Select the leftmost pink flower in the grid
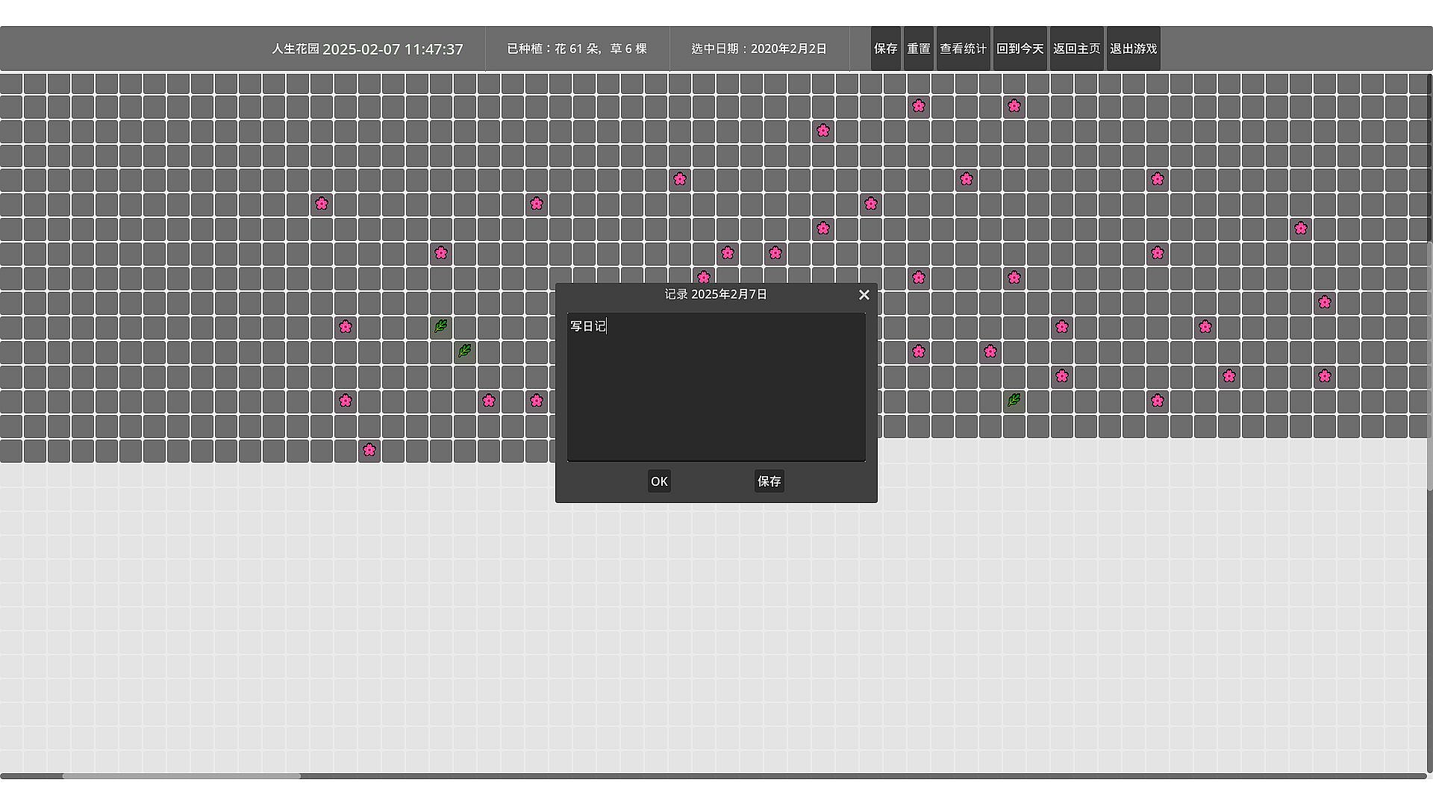This screenshot has height=806, width=1433. click(x=321, y=204)
